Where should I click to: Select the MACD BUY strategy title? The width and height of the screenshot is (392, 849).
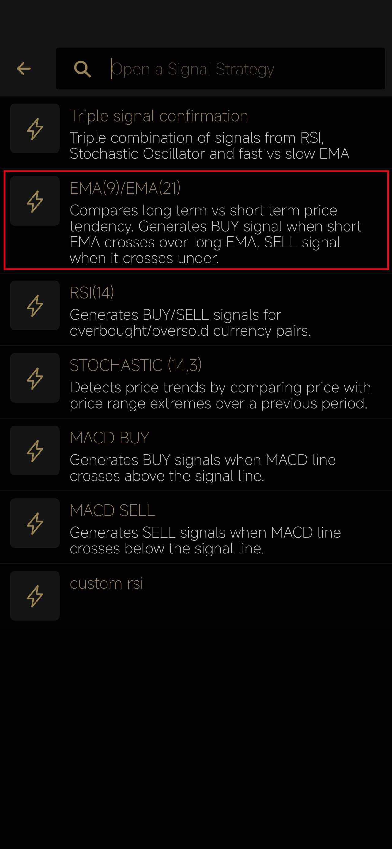tap(109, 438)
